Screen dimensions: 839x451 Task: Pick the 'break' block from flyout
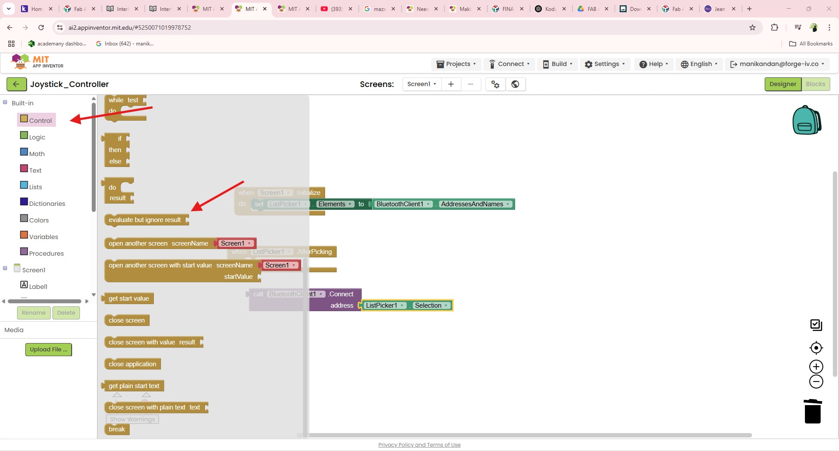pyautogui.click(x=117, y=429)
